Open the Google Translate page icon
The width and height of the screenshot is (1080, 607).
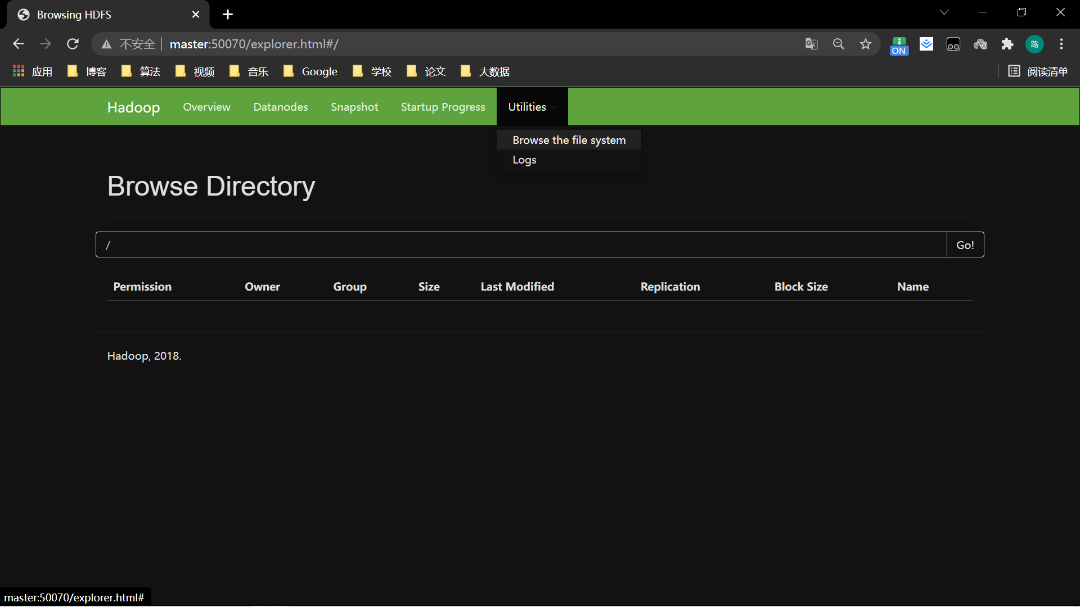(x=811, y=44)
